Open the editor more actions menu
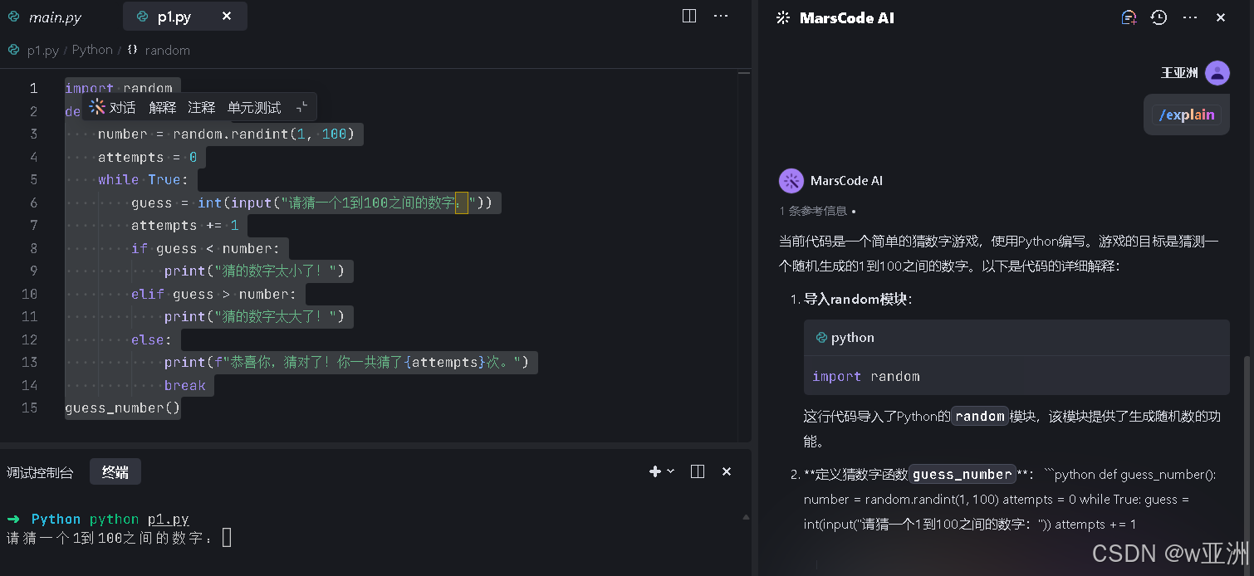 (x=721, y=16)
